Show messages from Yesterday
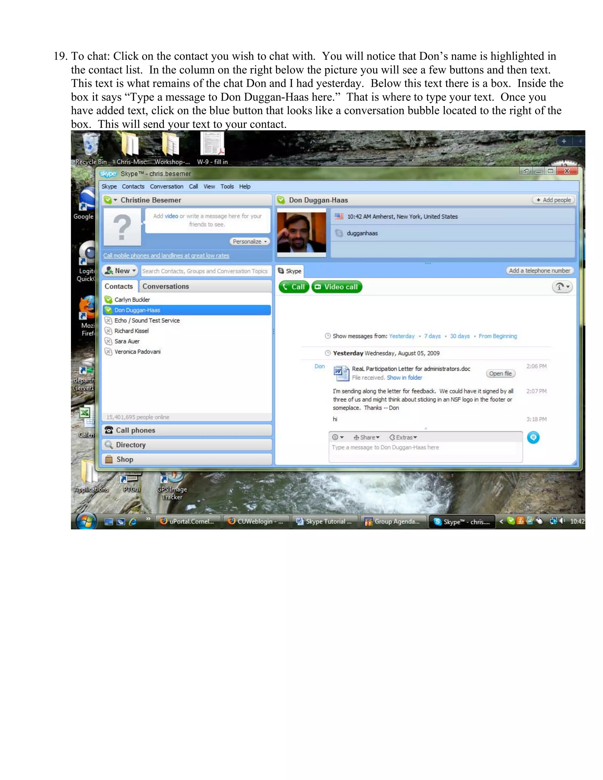Viewport: 603px width, 780px height. (402, 336)
